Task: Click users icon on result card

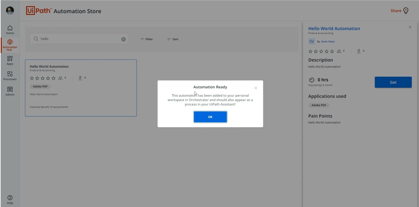Action: 60,78
